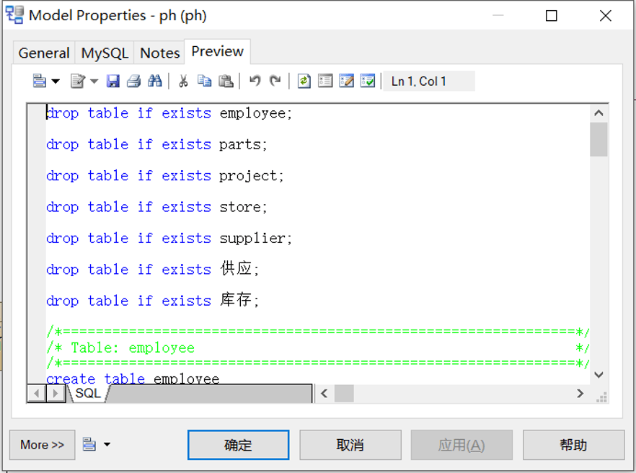Copy selected text icon
Image resolution: width=636 pixels, height=473 pixels.
(205, 81)
